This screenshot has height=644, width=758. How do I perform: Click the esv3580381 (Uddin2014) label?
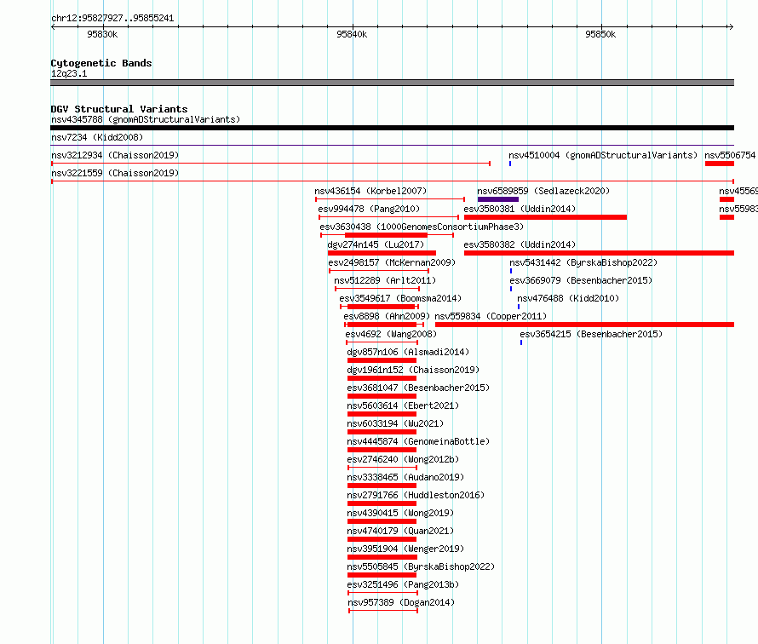(520, 209)
